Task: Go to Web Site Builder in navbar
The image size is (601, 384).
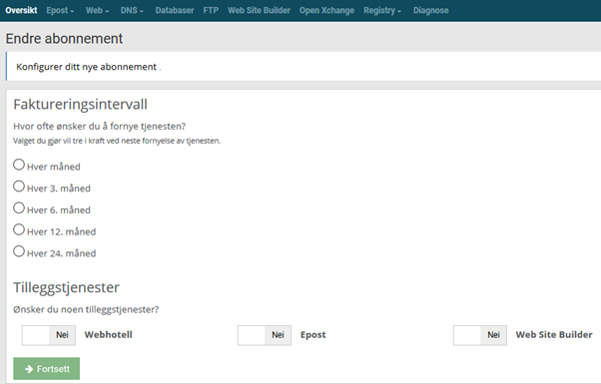Action: [x=259, y=10]
